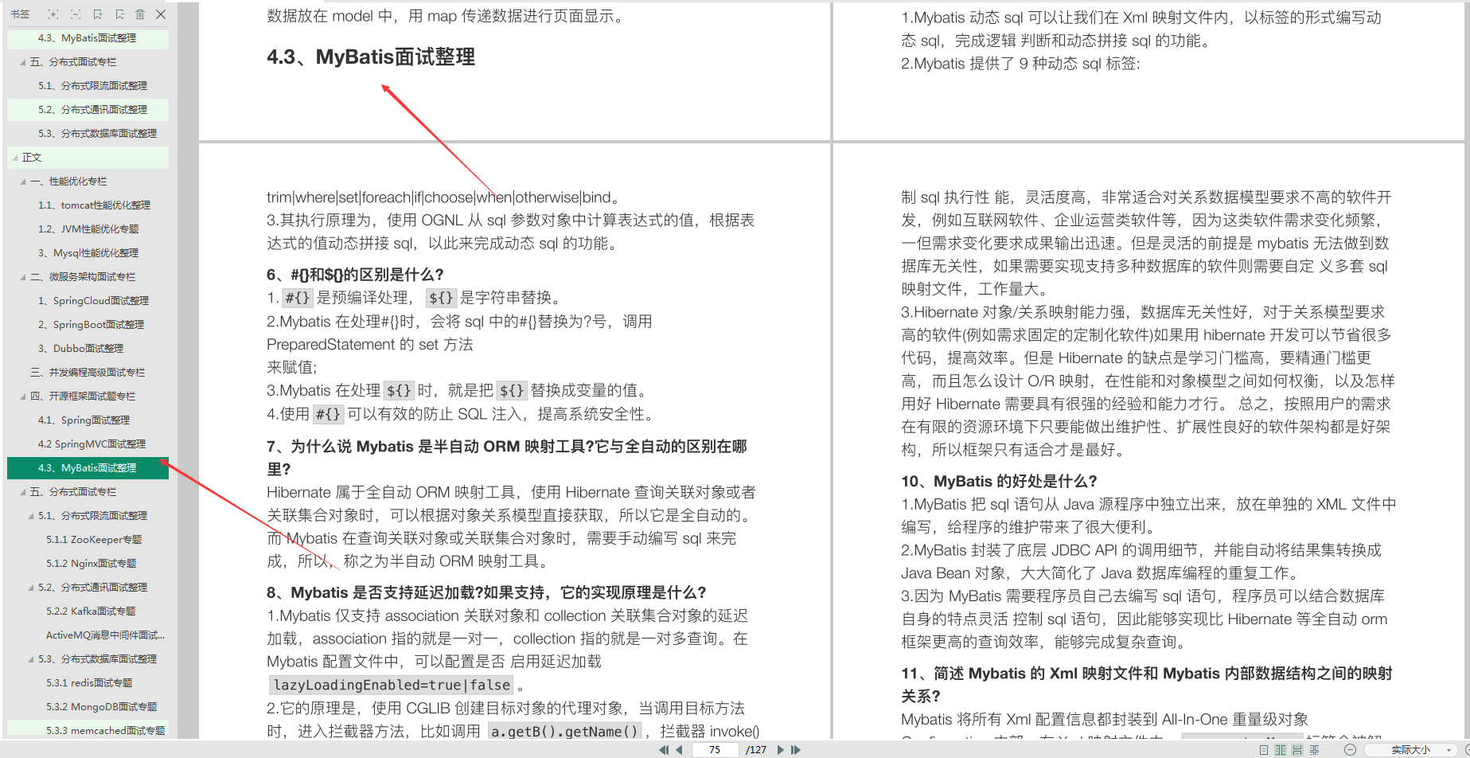Image resolution: width=1470 pixels, height=758 pixels.
Task: Open bookmark 1.2、JVM性能优化专题
Action: click(88, 229)
